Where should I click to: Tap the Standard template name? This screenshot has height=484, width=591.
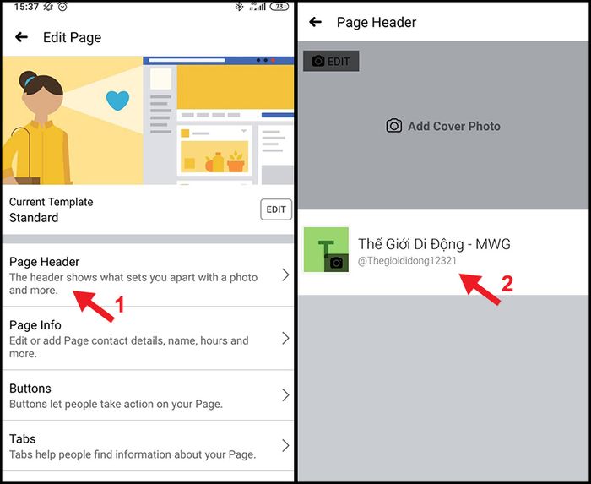34,217
